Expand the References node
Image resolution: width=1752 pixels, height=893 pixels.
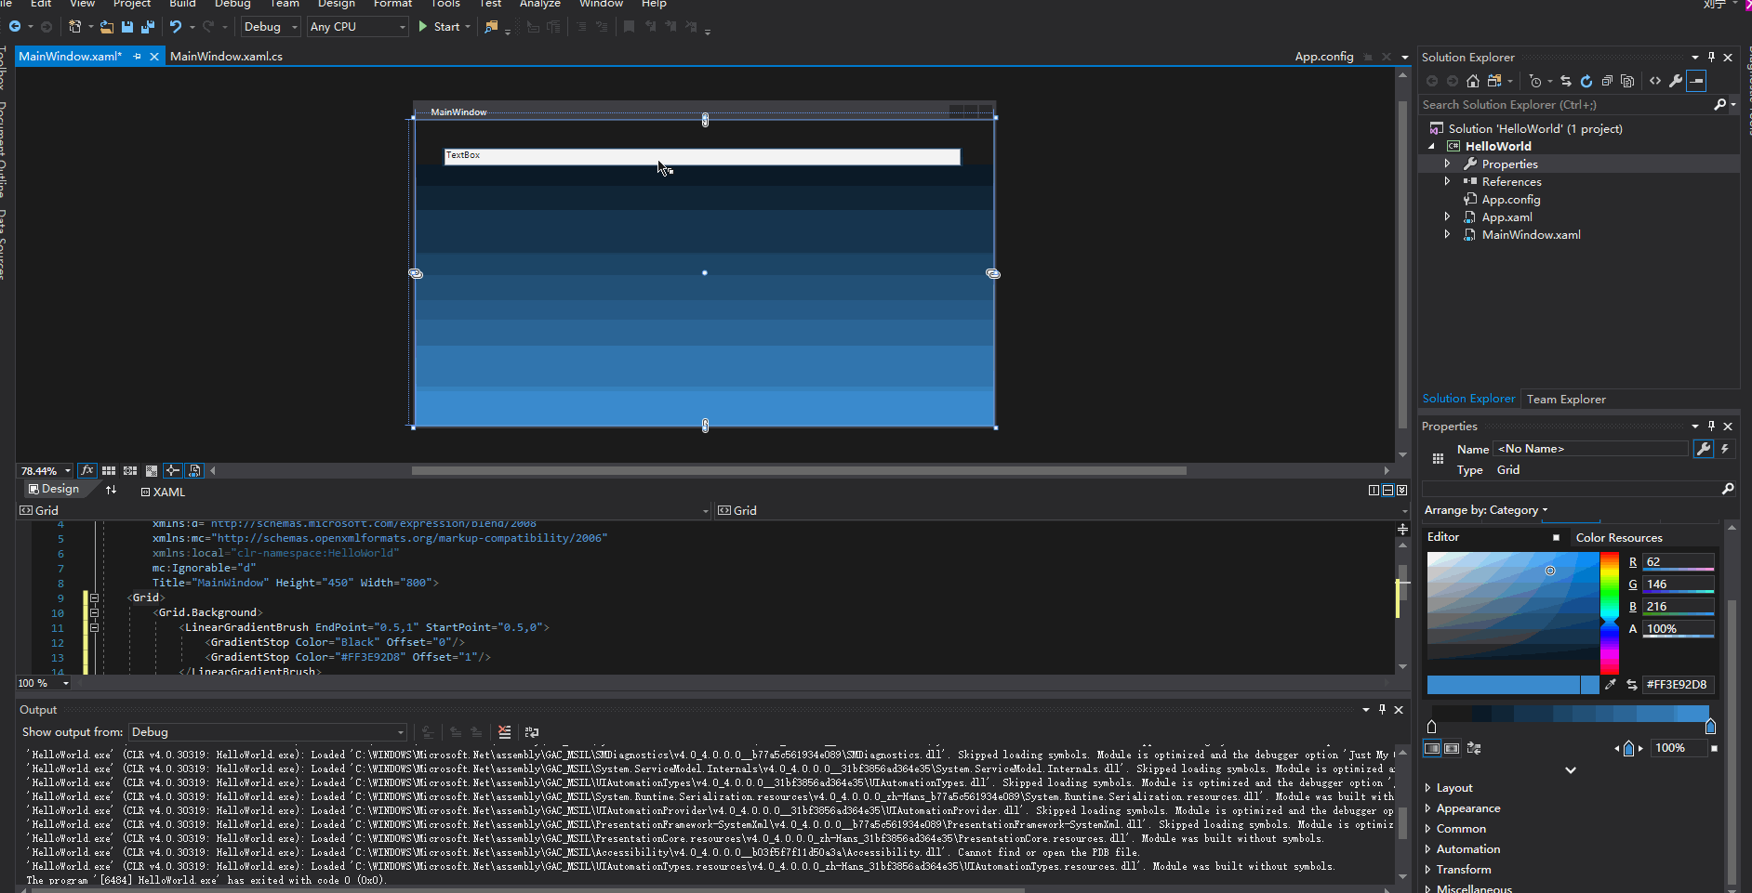coord(1447,181)
